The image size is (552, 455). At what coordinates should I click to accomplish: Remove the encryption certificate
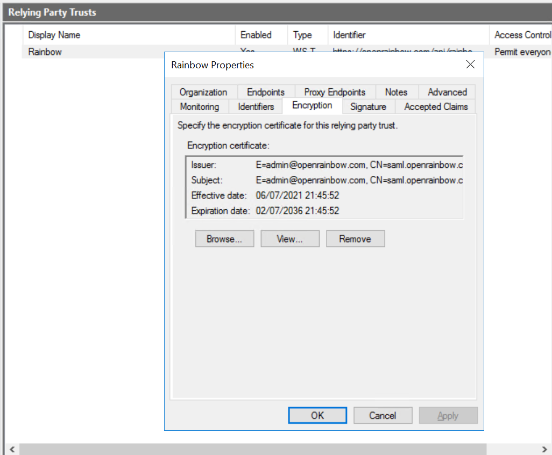355,239
